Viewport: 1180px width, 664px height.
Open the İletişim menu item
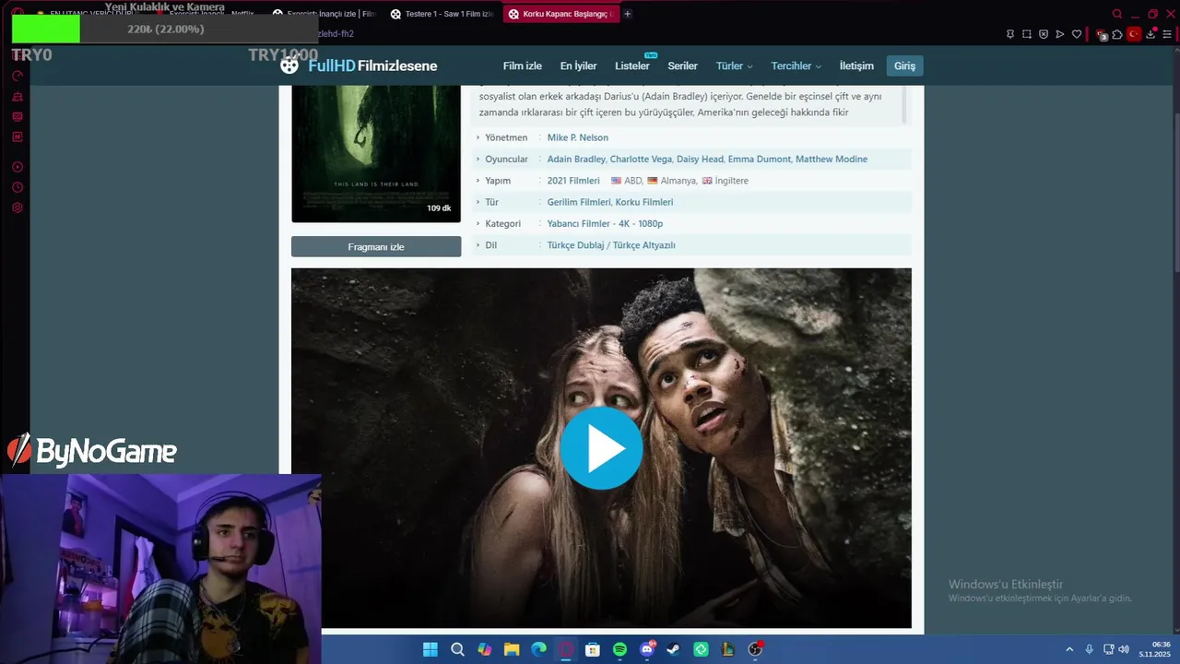click(x=856, y=65)
